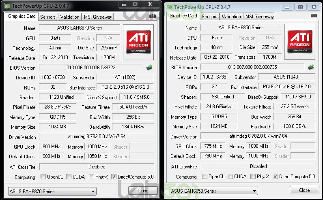This screenshot has height=200, width=323.
Task: Toggle CUDA checkbox in EAH6870 window
Action: [x=69, y=177]
